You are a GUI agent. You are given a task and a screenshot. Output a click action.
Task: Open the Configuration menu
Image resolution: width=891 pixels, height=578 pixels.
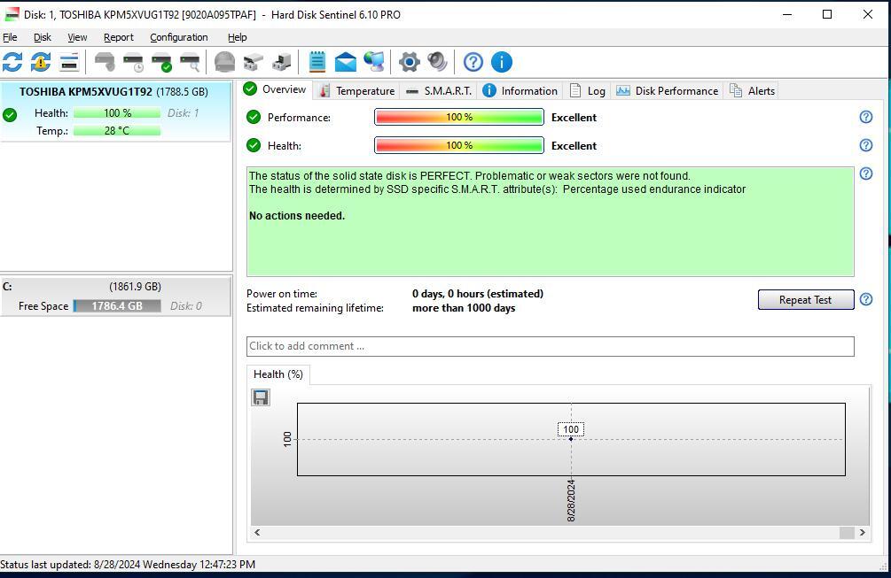[x=178, y=37]
